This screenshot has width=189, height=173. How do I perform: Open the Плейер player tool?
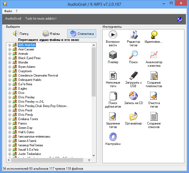[x=113, y=57]
